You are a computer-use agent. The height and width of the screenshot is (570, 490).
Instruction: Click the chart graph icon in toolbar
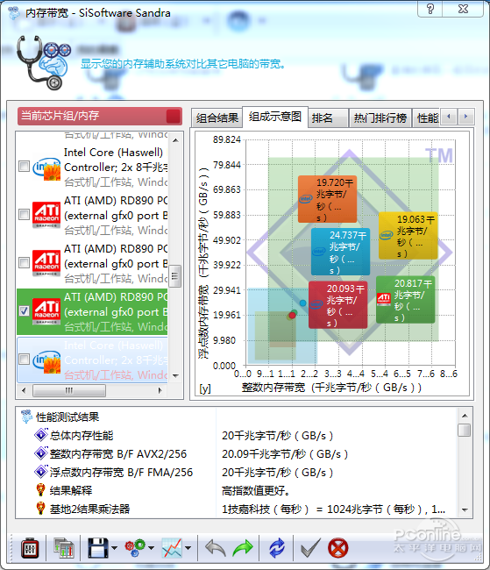172,548
